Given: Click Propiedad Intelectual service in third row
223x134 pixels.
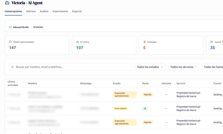Looking at the screenshot, I should pyautogui.click(x=189, y=122).
